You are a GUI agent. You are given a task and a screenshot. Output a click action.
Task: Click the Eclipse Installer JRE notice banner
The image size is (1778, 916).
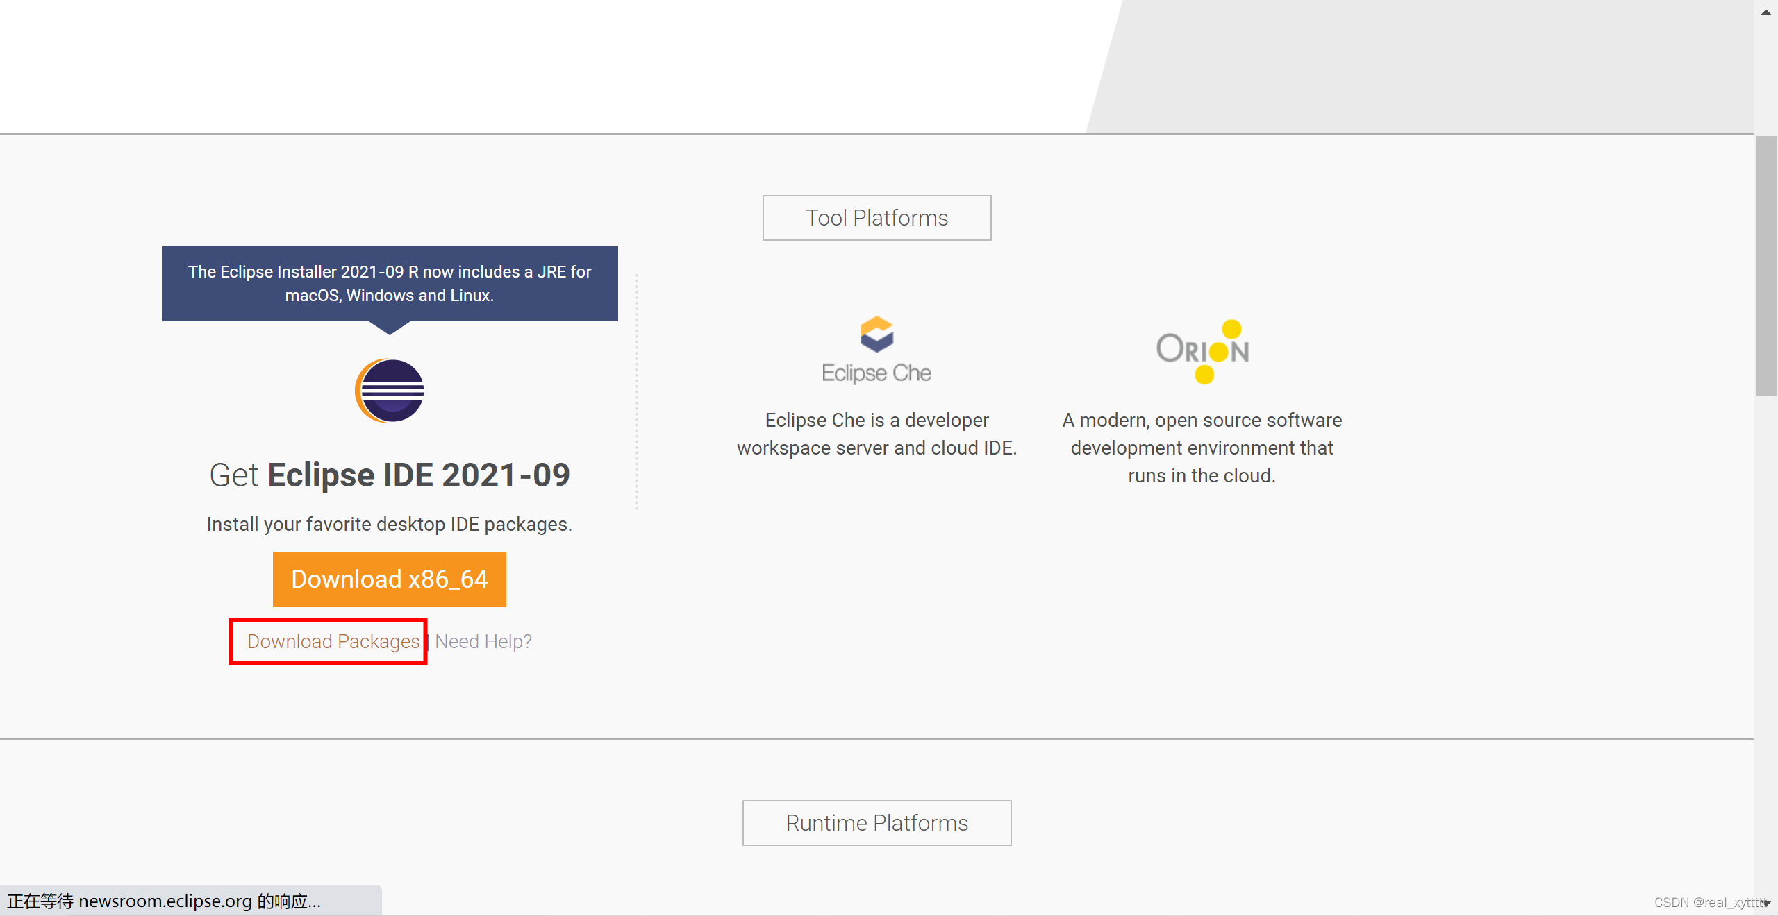[390, 283]
